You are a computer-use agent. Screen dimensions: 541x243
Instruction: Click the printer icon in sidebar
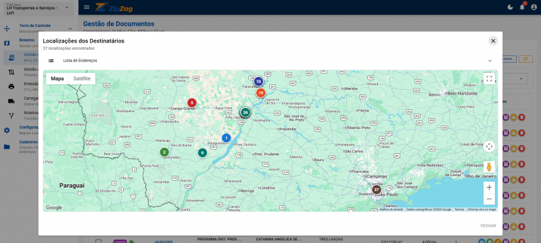[x=11, y=86]
